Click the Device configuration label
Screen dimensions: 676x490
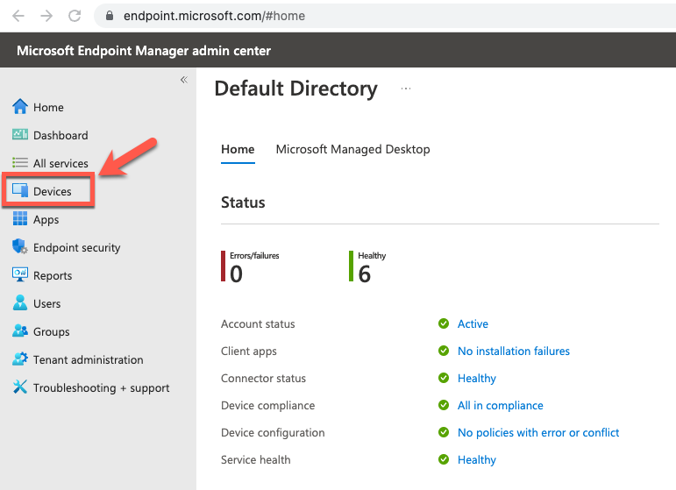[x=273, y=433]
